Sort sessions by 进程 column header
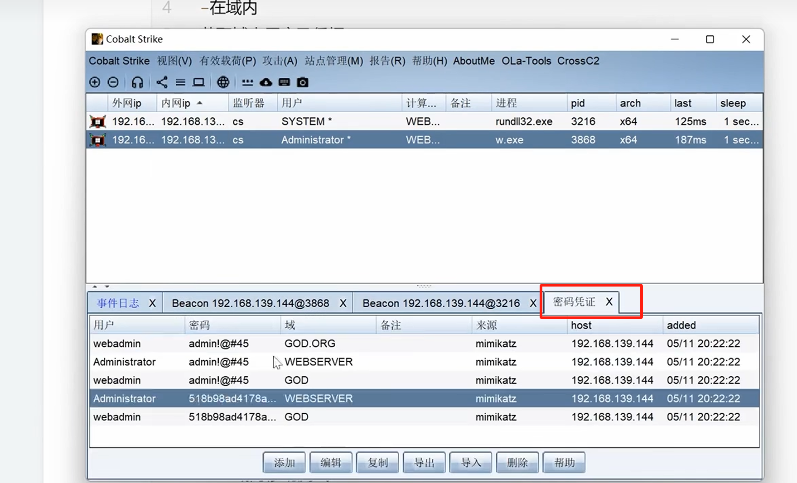This screenshot has height=483, width=797. point(529,103)
